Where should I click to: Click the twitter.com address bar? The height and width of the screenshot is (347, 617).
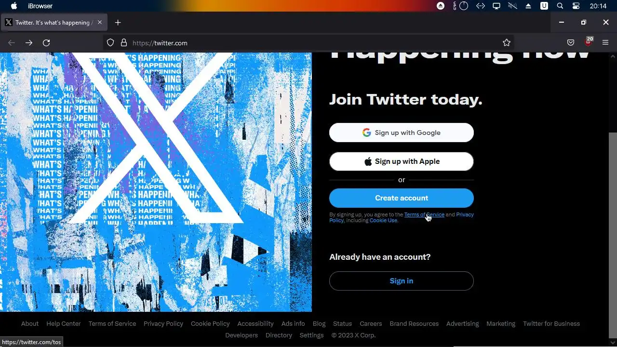pos(308,43)
